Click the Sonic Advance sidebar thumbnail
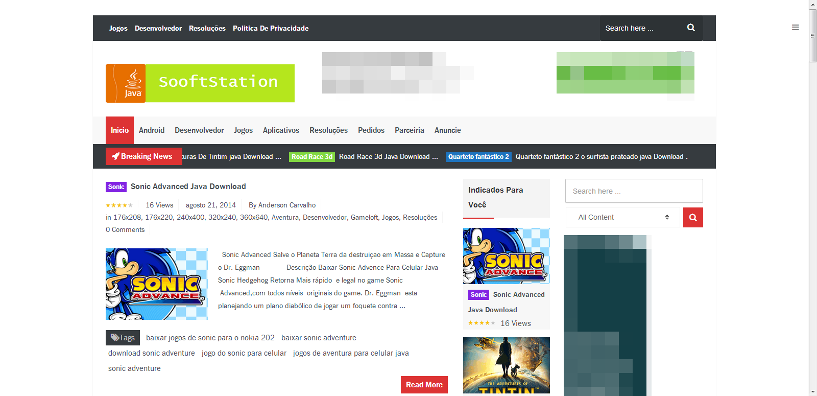This screenshot has width=817, height=396. [507, 256]
